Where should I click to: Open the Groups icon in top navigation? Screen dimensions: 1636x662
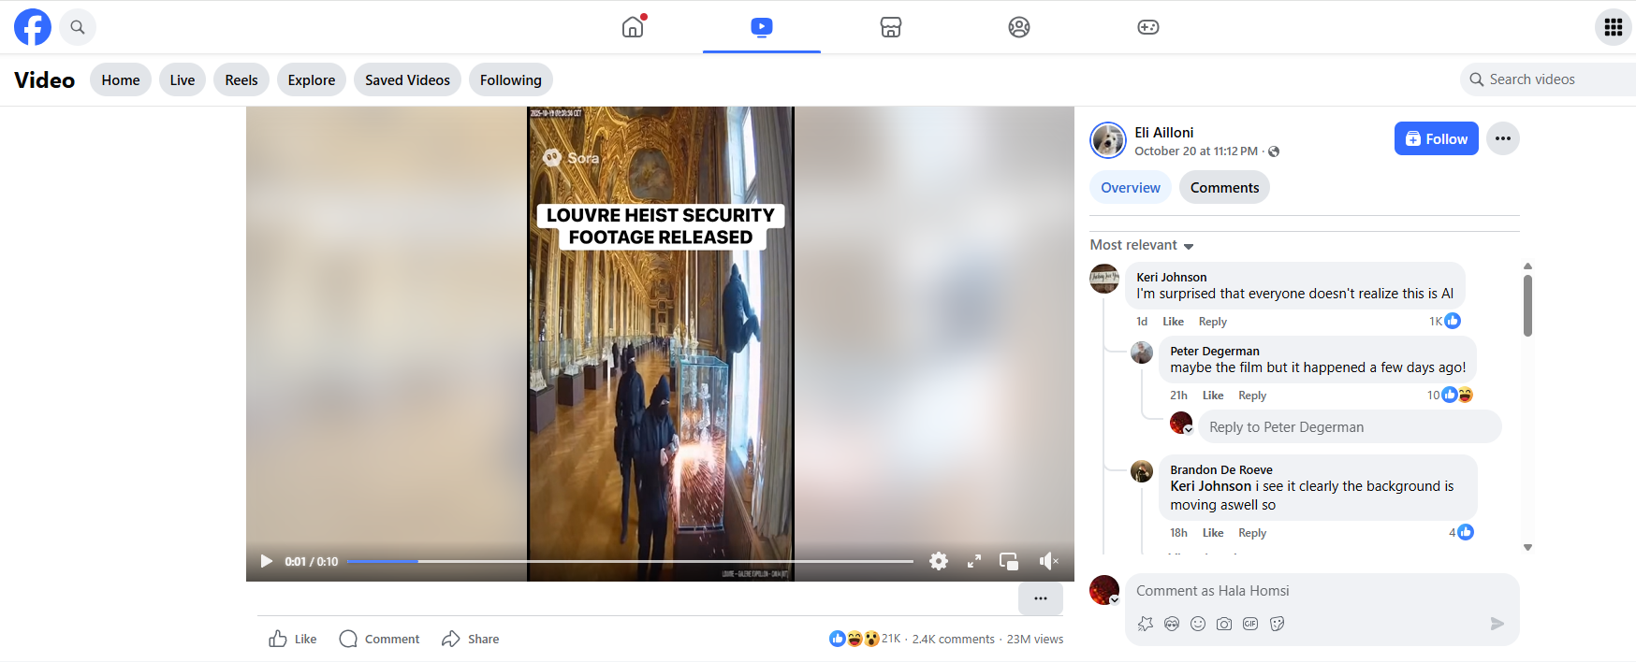(1018, 27)
